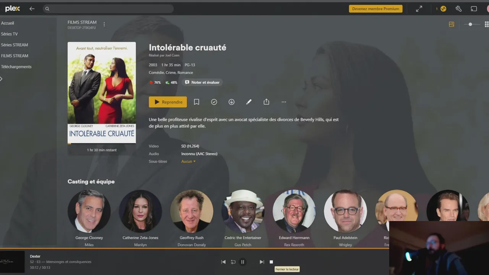Open settings wrench icon
Viewport: 489px width, 275px height.
(x=458, y=8)
